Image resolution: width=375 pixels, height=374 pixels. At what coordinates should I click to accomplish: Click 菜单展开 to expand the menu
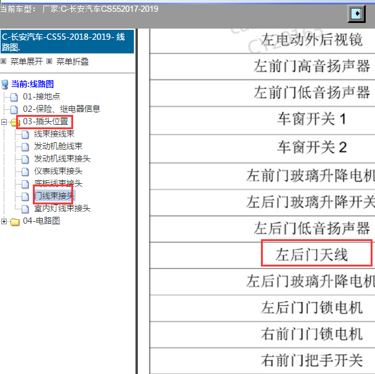tap(27, 62)
